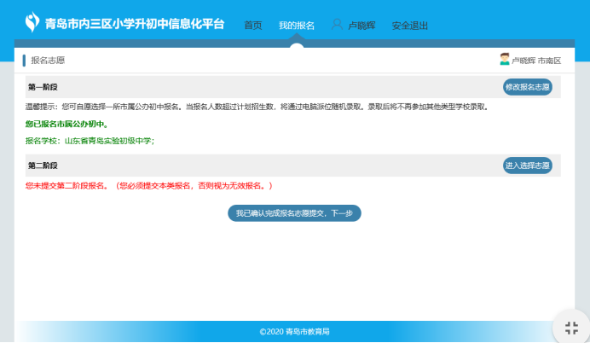The image size is (590, 343).
Task: Select the 第二阶段 section header
Action: point(43,166)
